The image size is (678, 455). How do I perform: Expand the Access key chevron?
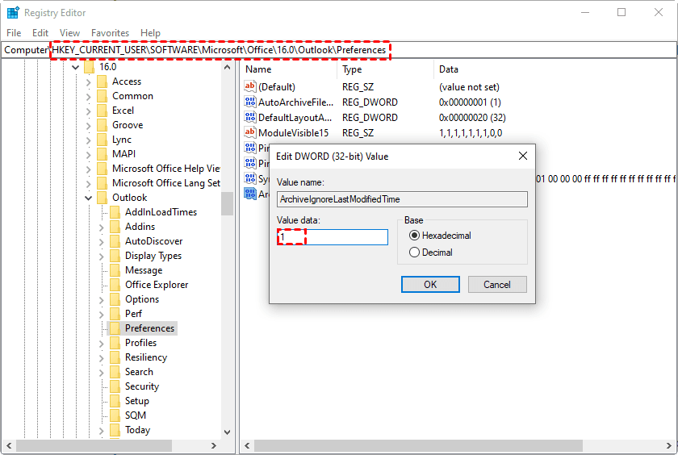pyautogui.click(x=88, y=81)
